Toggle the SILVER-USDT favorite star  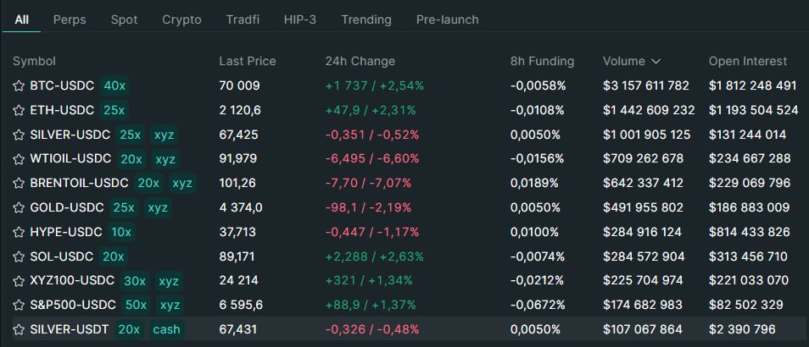19,330
